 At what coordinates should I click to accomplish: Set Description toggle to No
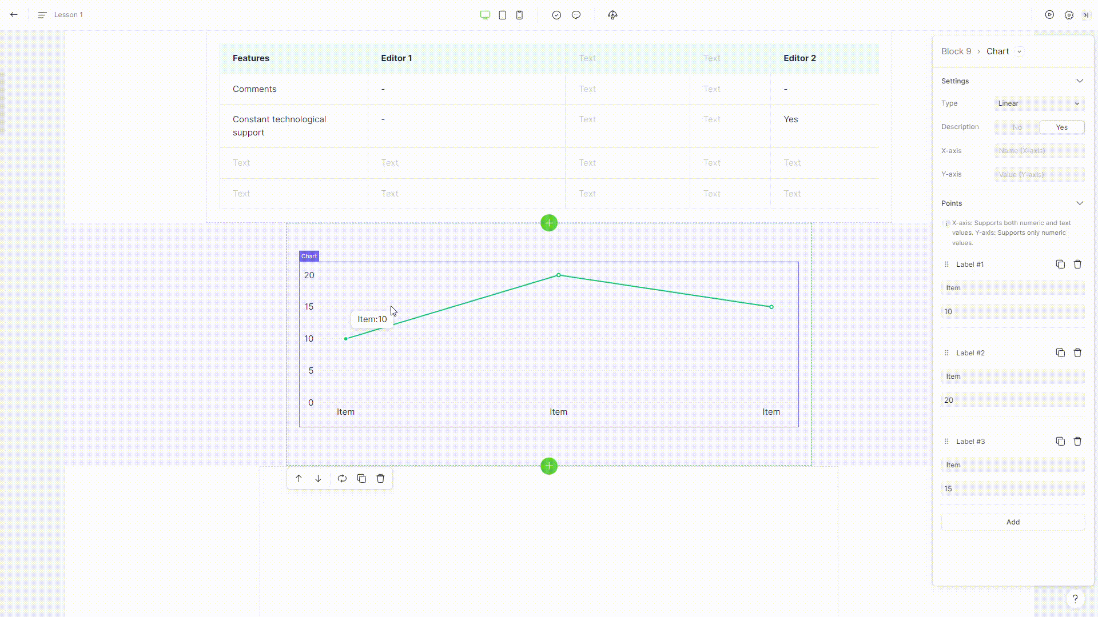point(1017,127)
